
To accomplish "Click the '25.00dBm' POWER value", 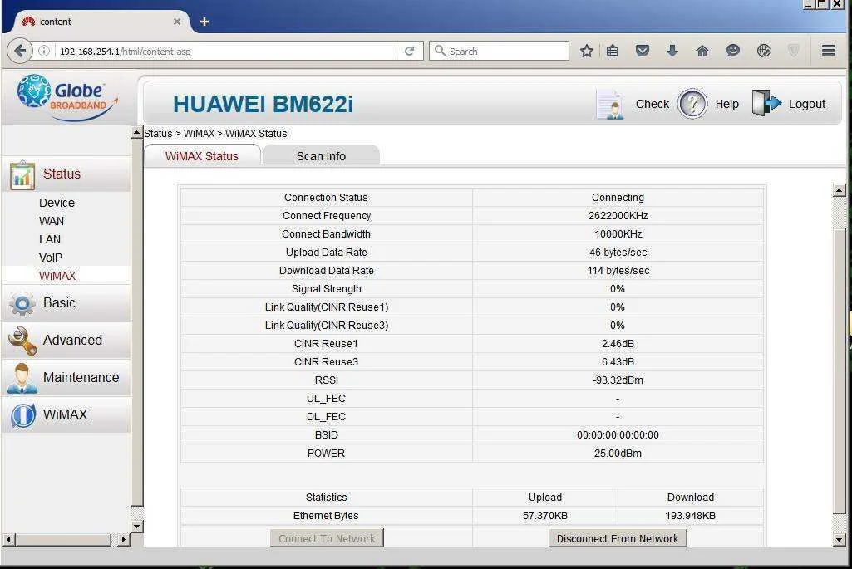I will tap(618, 453).
